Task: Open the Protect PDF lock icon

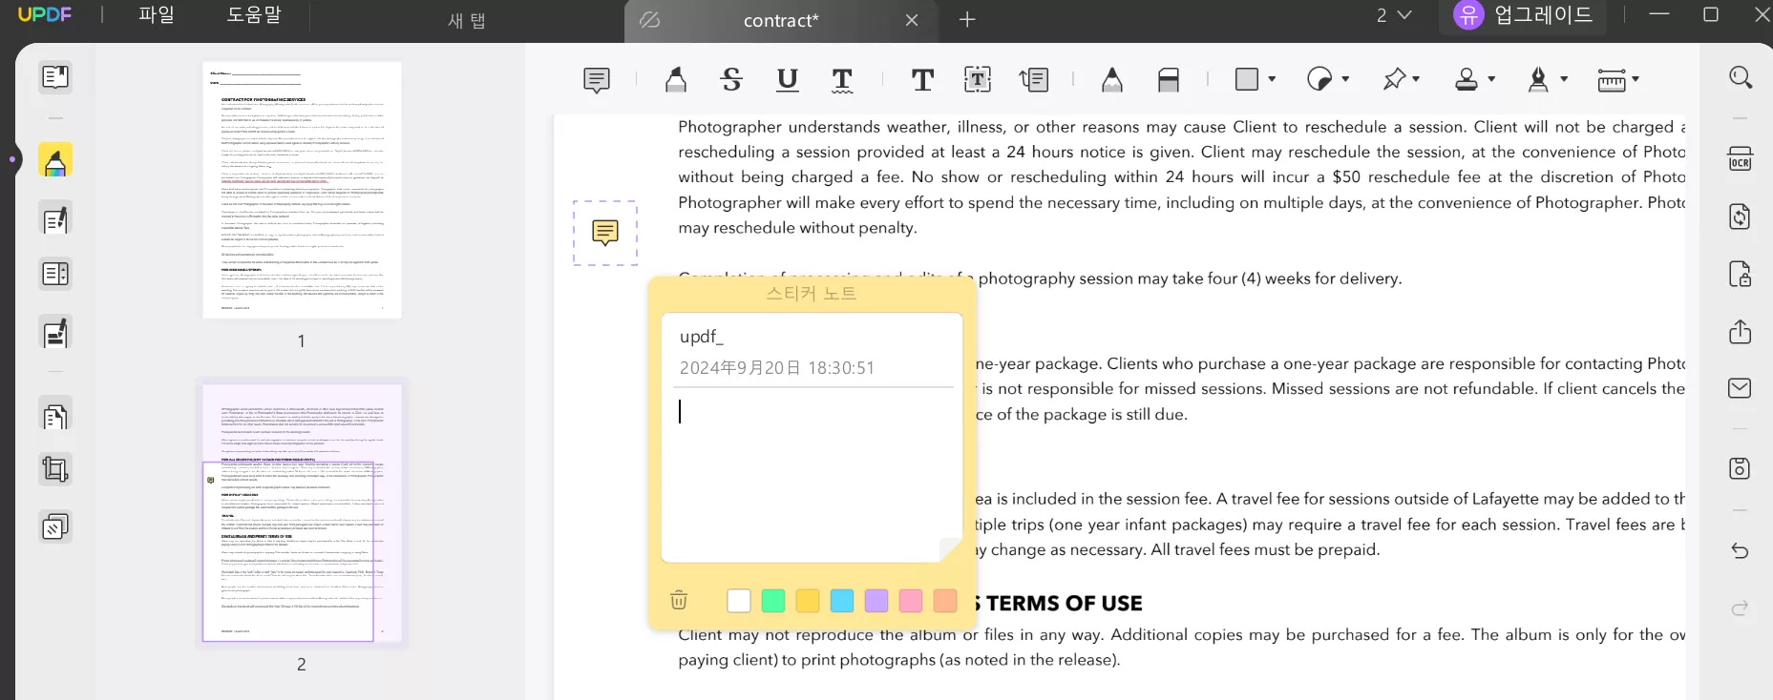Action: tap(1741, 275)
